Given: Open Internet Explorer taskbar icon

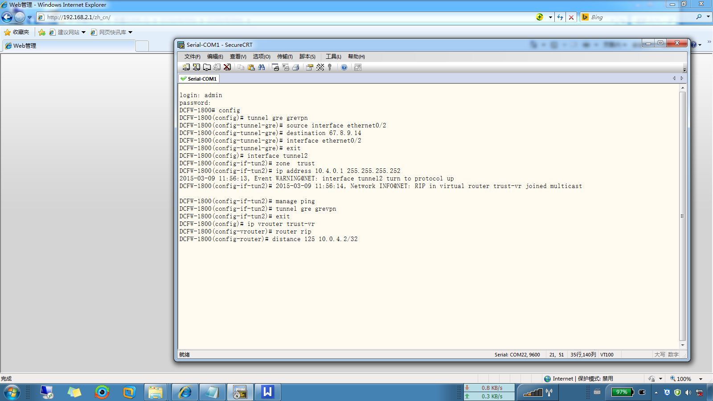Looking at the screenshot, I should click(x=184, y=392).
